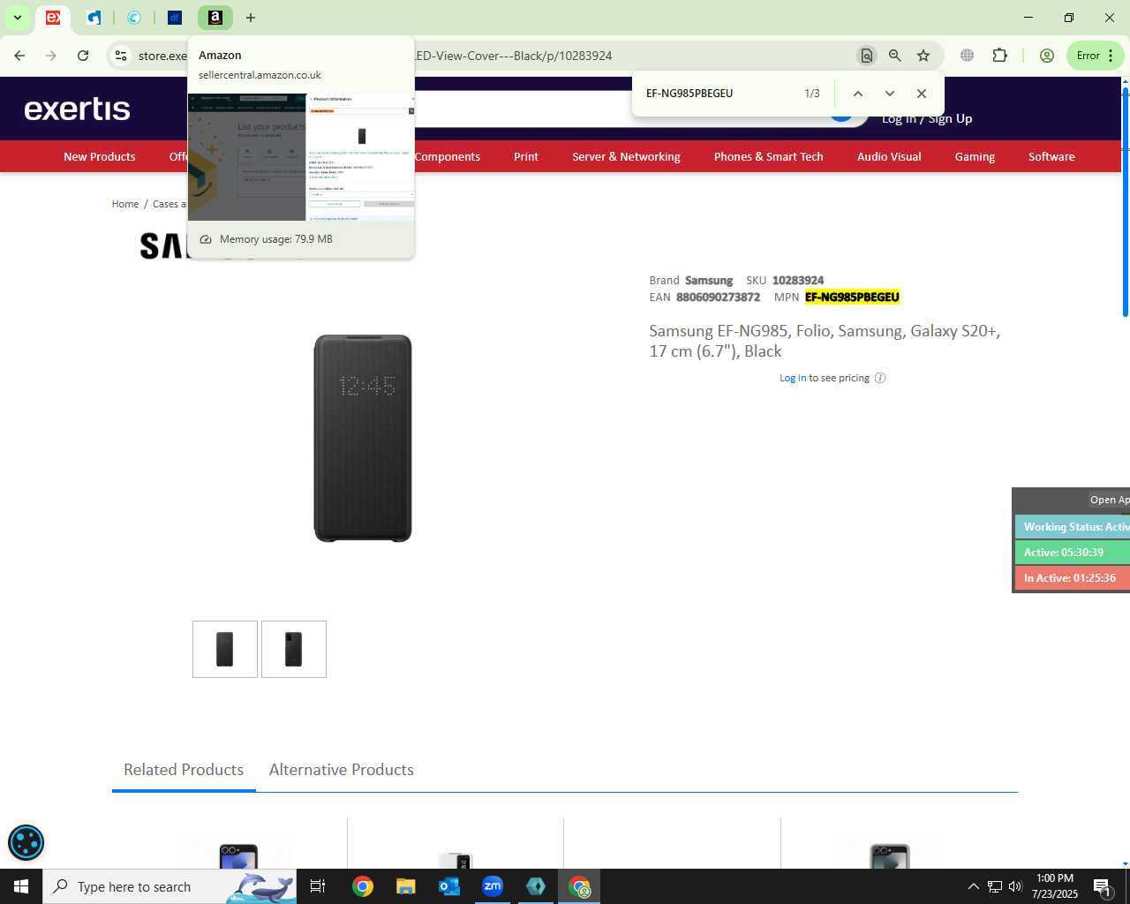Open File Explorer from taskbar
Image resolution: width=1130 pixels, height=904 pixels.
406,886
